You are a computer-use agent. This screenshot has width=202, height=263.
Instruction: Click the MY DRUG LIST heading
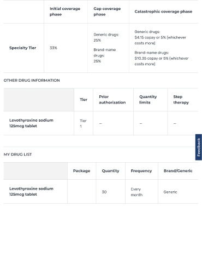[x=17, y=155]
